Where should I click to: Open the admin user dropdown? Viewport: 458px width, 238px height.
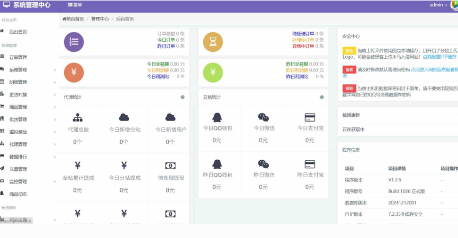click(x=438, y=5)
